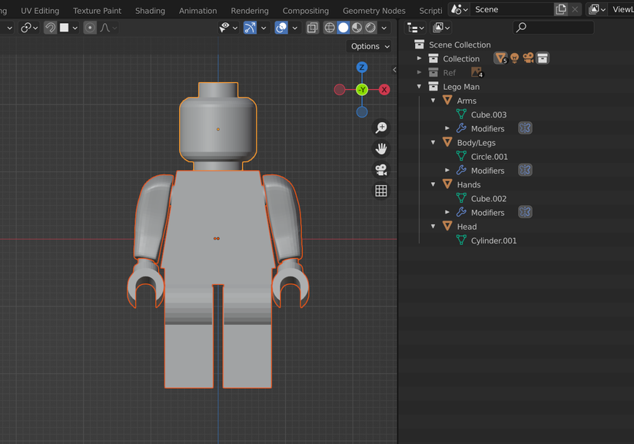This screenshot has height=444, width=634.
Task: Open the object visibility eye dropdown
Action: coord(228,28)
